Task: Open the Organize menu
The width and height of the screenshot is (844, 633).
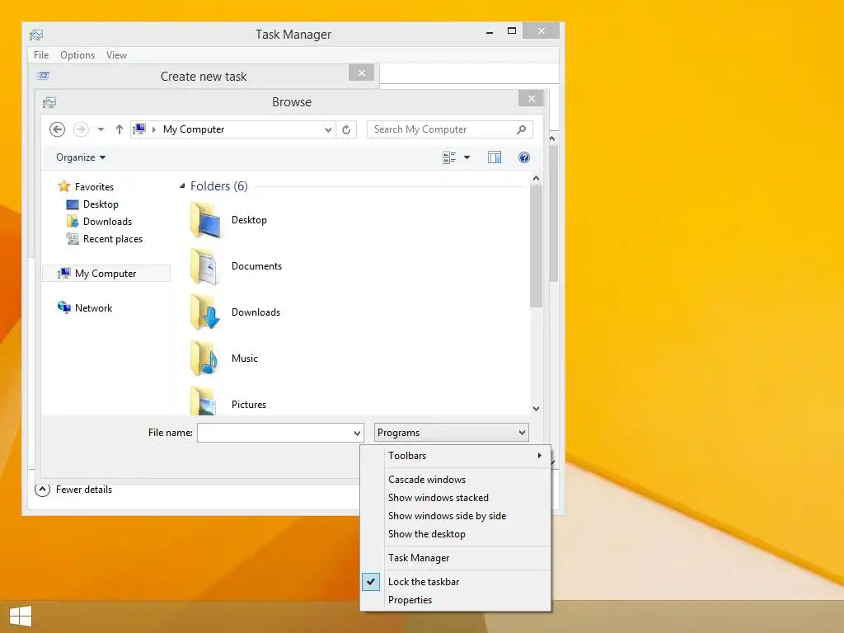Action: click(x=81, y=157)
